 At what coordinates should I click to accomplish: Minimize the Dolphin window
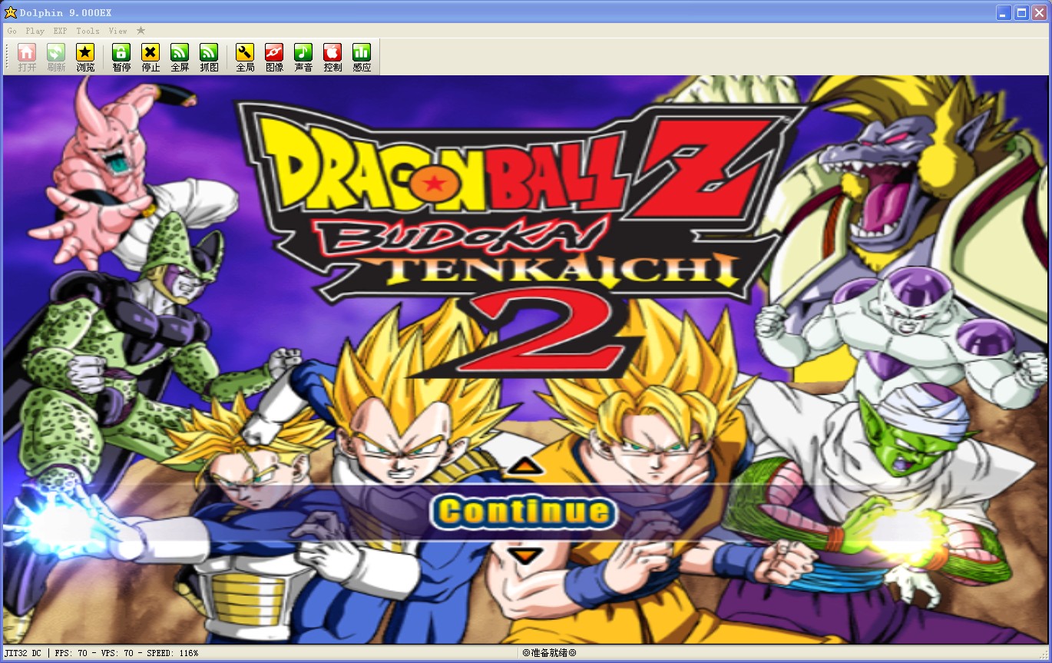1004,12
